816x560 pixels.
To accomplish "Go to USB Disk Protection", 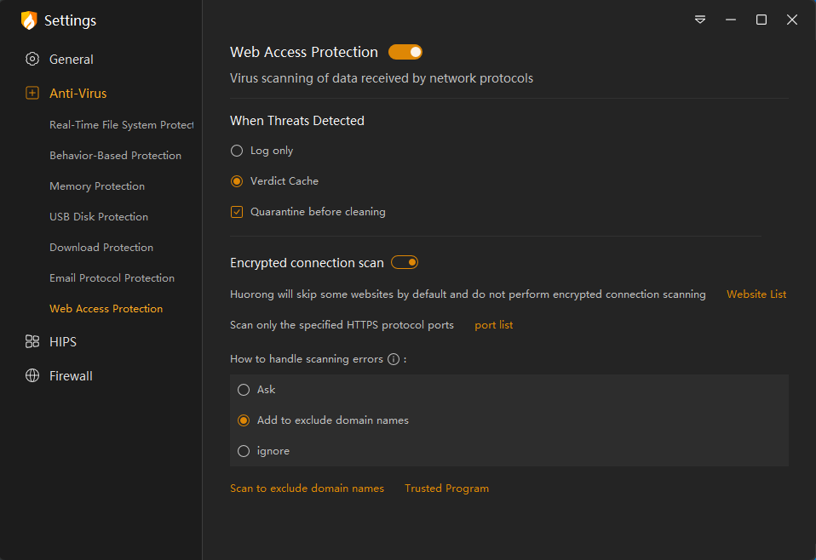I will [x=99, y=217].
